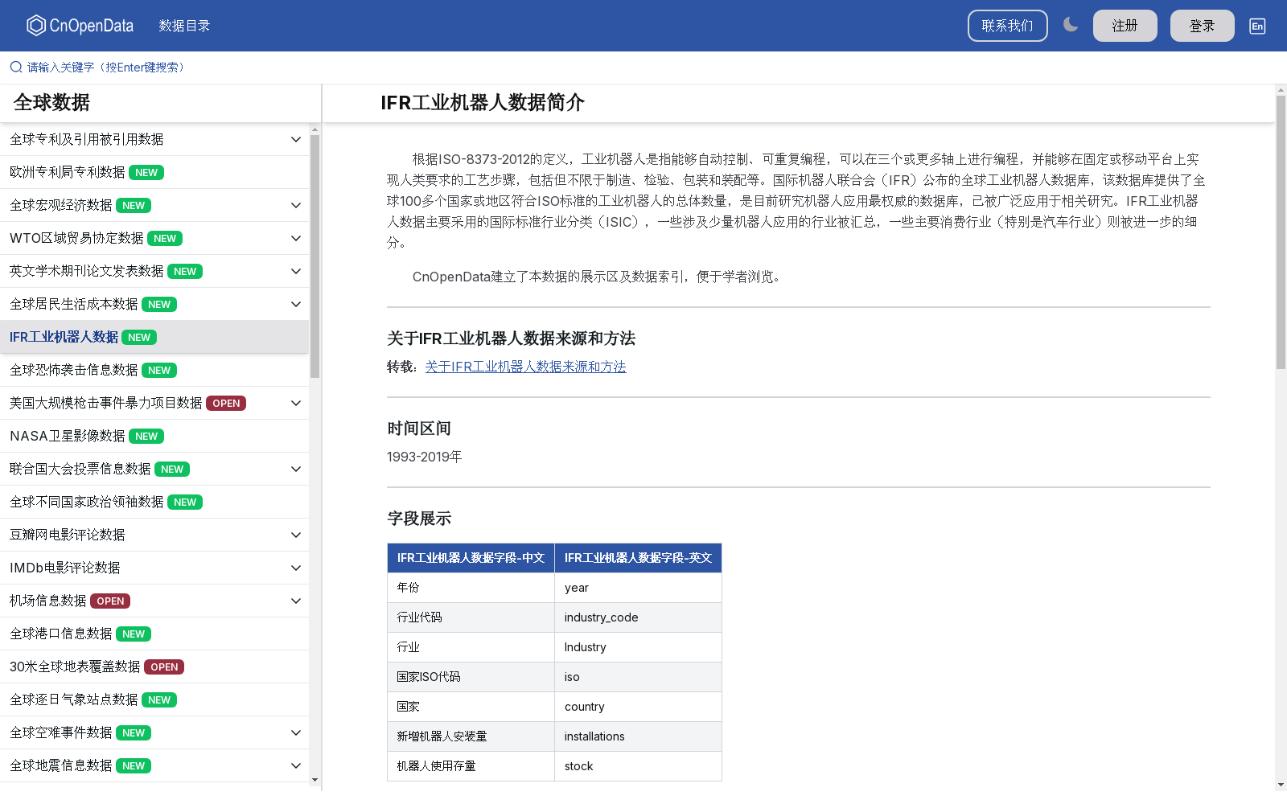This screenshot has height=804, width=1287.
Task: Click the stock table cell
Action: tap(638, 766)
